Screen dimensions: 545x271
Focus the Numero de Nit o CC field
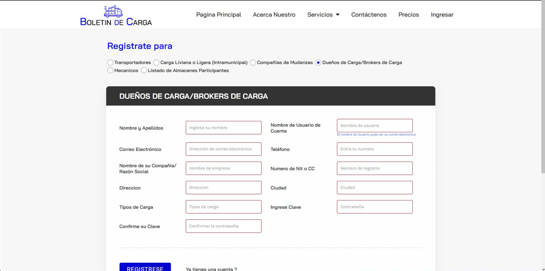point(374,168)
